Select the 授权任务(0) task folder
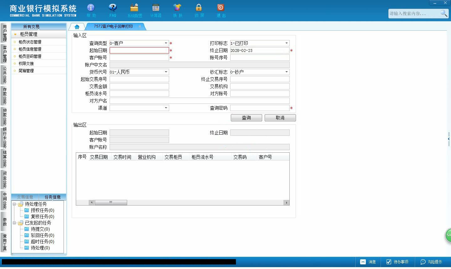 39,210
